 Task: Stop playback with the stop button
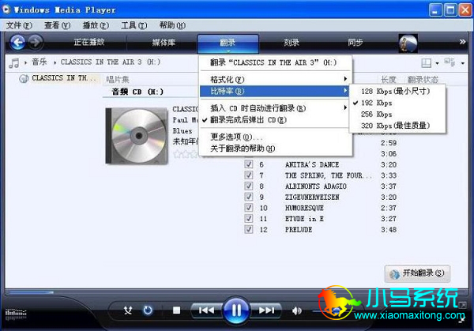[x=176, y=310]
